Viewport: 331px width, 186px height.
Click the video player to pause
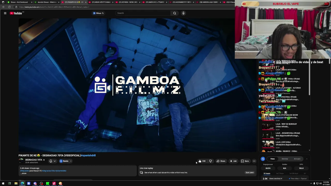138,85
